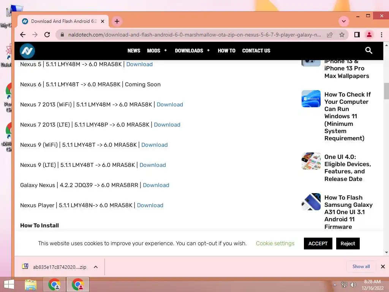Click the scrollbar up arrow
Viewport: 389px width, 292px height.
coord(386,46)
